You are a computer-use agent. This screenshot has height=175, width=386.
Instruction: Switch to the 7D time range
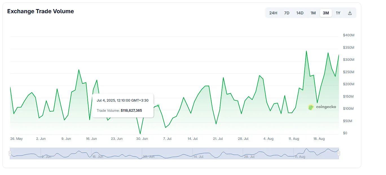click(x=287, y=13)
